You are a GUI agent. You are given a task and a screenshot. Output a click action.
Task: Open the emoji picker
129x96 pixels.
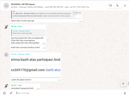[4, 93]
